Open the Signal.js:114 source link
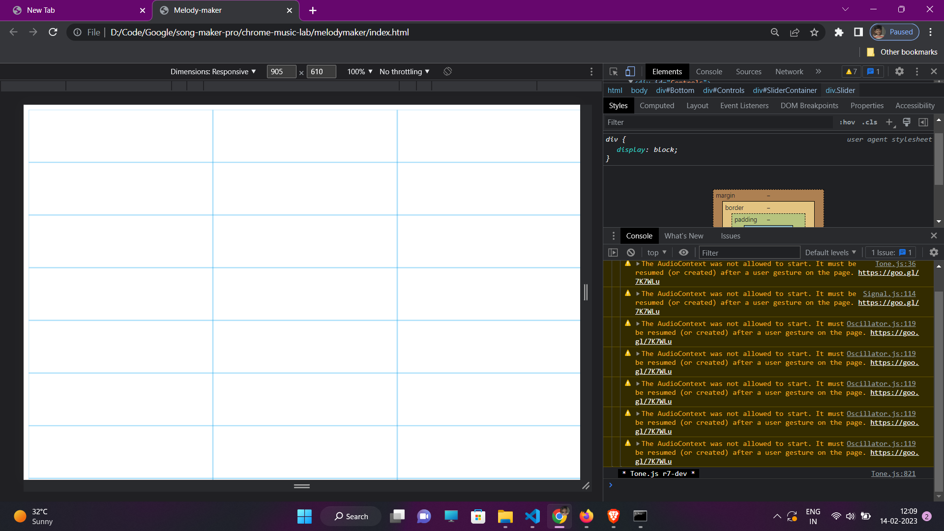The height and width of the screenshot is (531, 944). [x=889, y=294]
